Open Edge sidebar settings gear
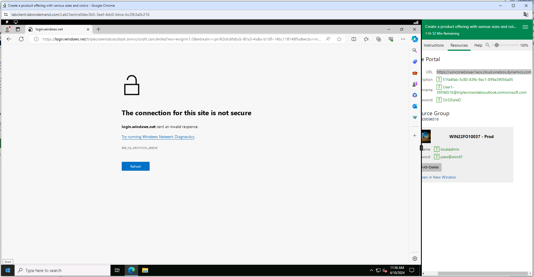 (x=415, y=259)
